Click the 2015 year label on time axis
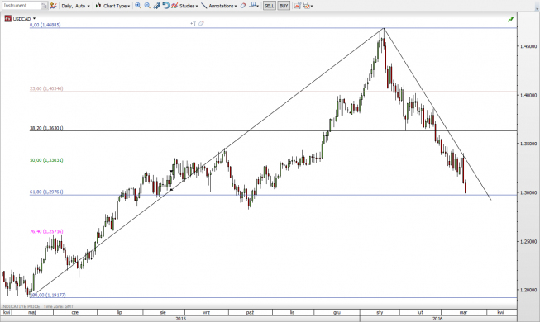 coord(181,319)
